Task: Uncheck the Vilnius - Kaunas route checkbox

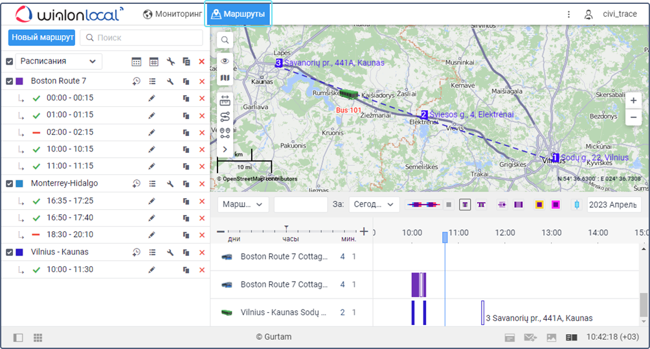Action: pos(9,252)
